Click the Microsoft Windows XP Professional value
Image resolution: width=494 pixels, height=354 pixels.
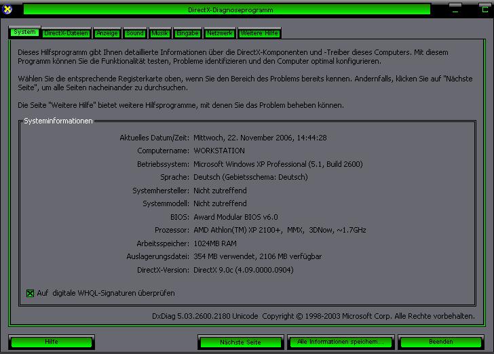point(278,164)
